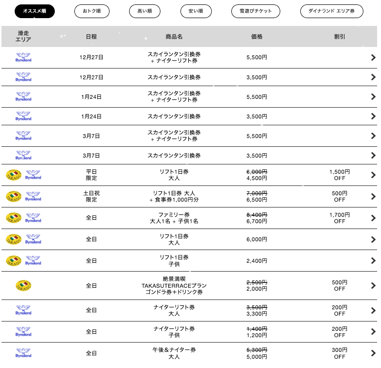Image resolution: width=381 pixels, height=368 pixels.
Task: Click Dynaland logo in 12月27日 5,500円 row
Action: (23, 57)
